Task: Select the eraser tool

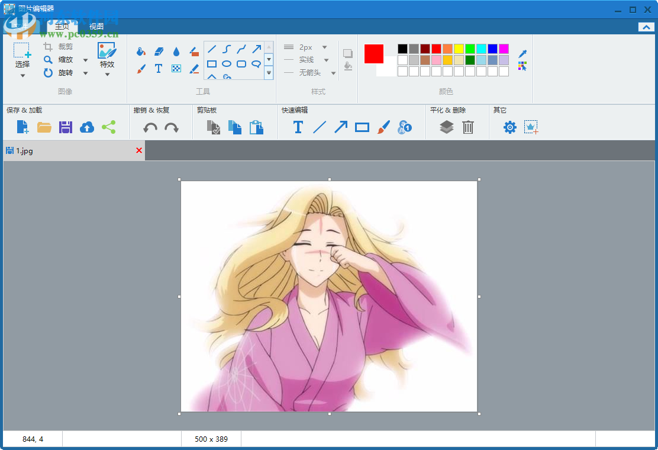Action: pyautogui.click(x=159, y=52)
